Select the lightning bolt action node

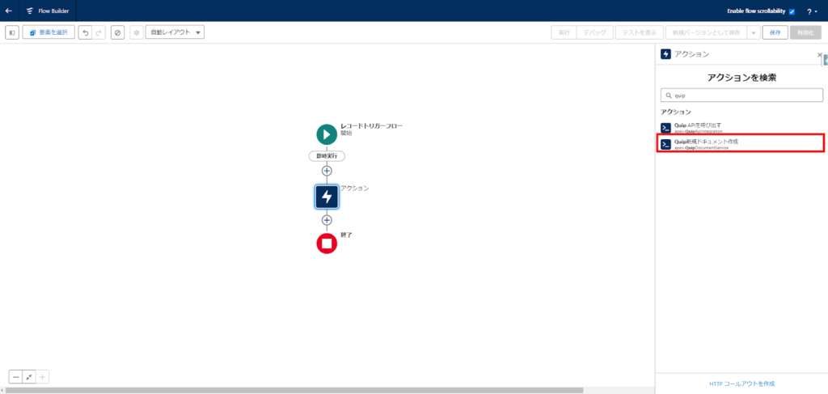point(327,197)
